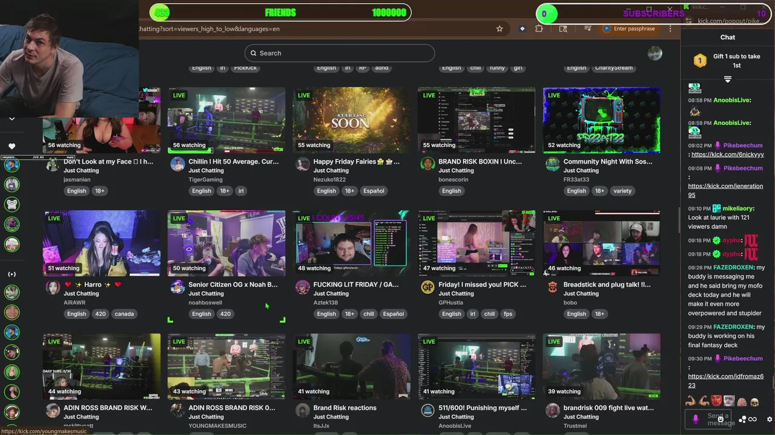This screenshot has width=775, height=435.
Task: Click the Kick search field
Action: (x=340, y=53)
